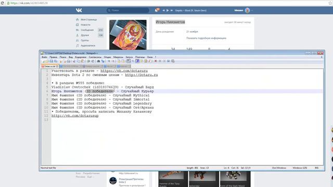Image resolution: width=333 pixels, height=187 pixels.
Task: Follow the http://vk.com/dotarusup link on line 12
Action: coord(75,116)
